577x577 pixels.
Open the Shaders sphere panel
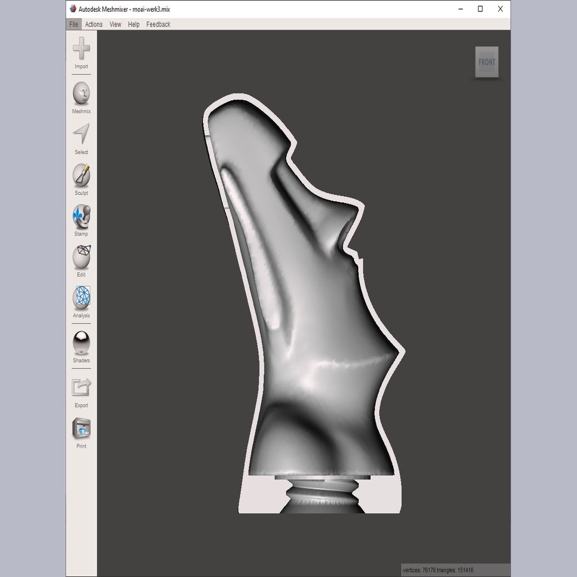[81, 343]
